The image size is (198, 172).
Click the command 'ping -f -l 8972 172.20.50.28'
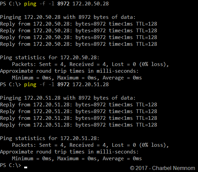click(66, 4)
